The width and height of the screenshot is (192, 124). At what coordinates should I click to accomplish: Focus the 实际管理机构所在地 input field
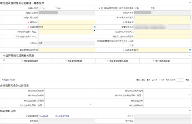(x=67, y=50)
